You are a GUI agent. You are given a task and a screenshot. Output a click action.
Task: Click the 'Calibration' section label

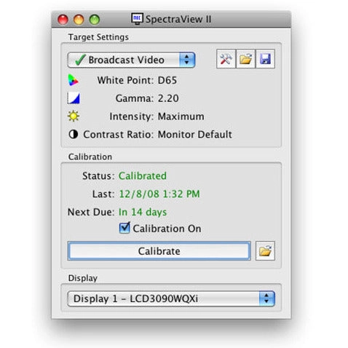(90, 157)
